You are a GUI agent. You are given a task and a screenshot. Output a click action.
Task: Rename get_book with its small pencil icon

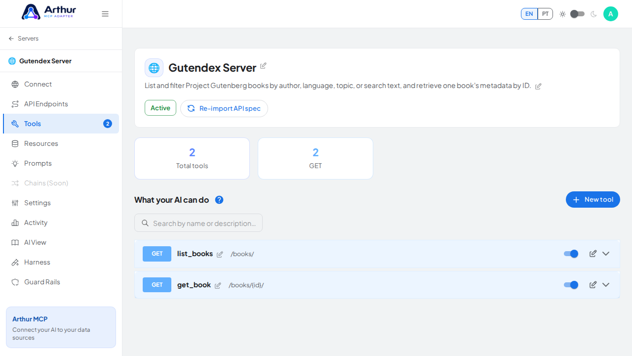click(x=218, y=286)
